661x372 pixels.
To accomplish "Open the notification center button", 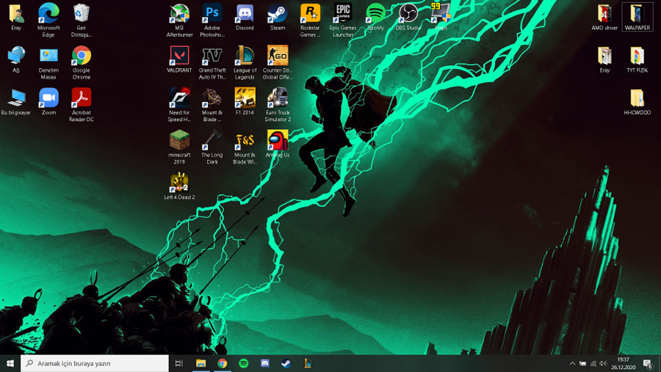I will 648,363.
